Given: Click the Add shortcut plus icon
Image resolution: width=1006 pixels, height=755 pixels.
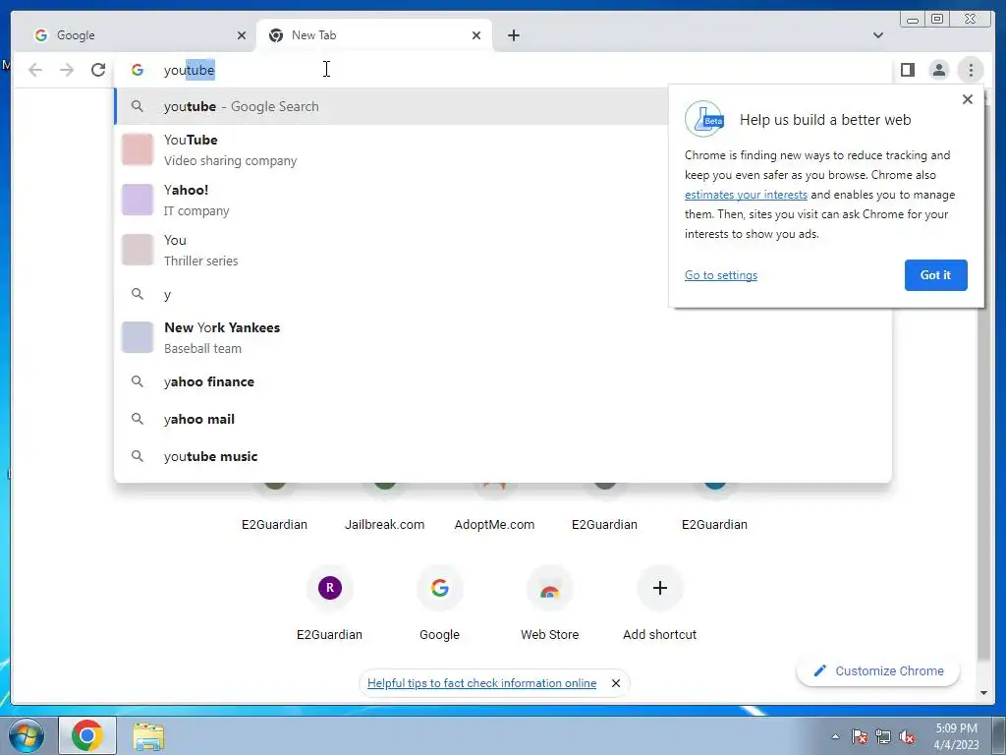Looking at the screenshot, I should coord(659,588).
